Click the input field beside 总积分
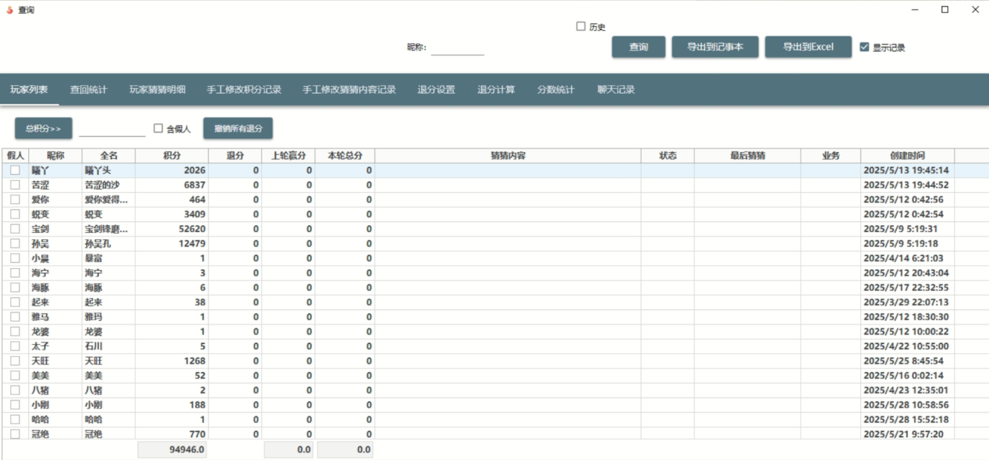The height and width of the screenshot is (460, 989). point(112,129)
